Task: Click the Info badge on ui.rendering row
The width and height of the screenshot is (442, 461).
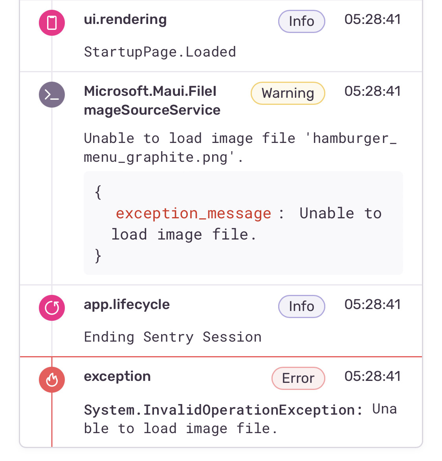Action: pyautogui.click(x=301, y=21)
